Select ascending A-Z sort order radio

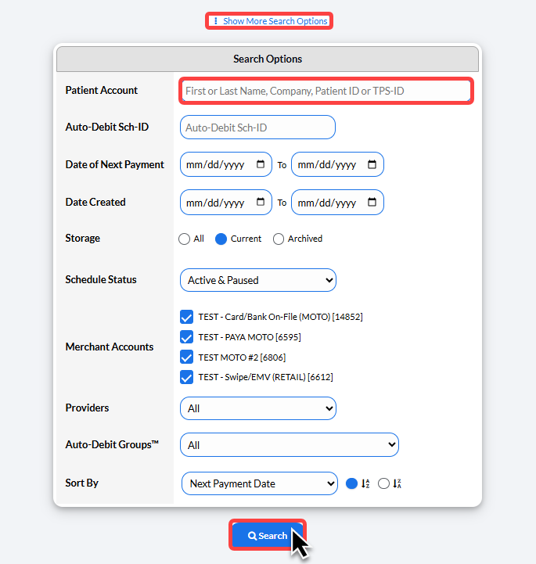point(351,483)
